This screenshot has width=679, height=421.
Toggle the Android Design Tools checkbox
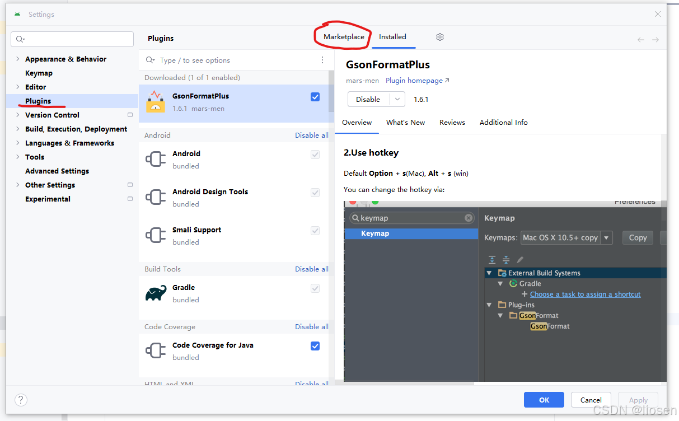tap(315, 193)
